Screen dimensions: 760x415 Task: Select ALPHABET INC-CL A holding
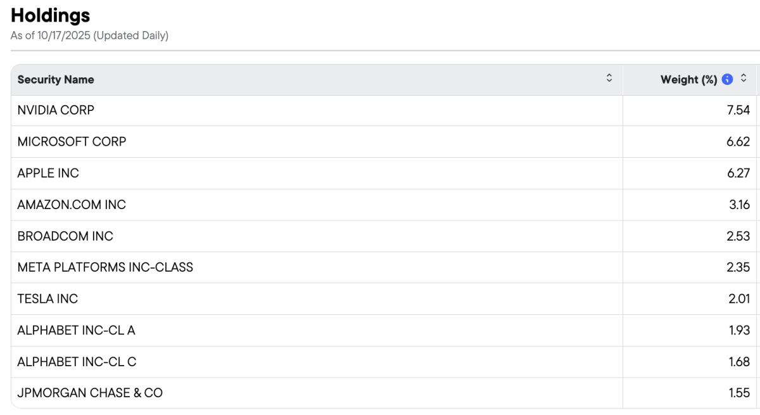[76, 330]
